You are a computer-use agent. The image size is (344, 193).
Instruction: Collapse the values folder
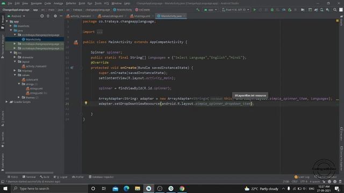pyautogui.click(x=15, y=75)
